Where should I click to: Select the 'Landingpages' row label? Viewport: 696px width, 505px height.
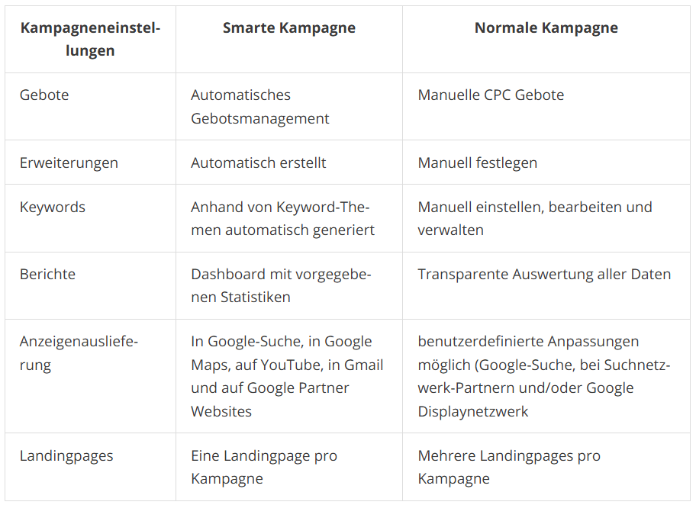66,456
